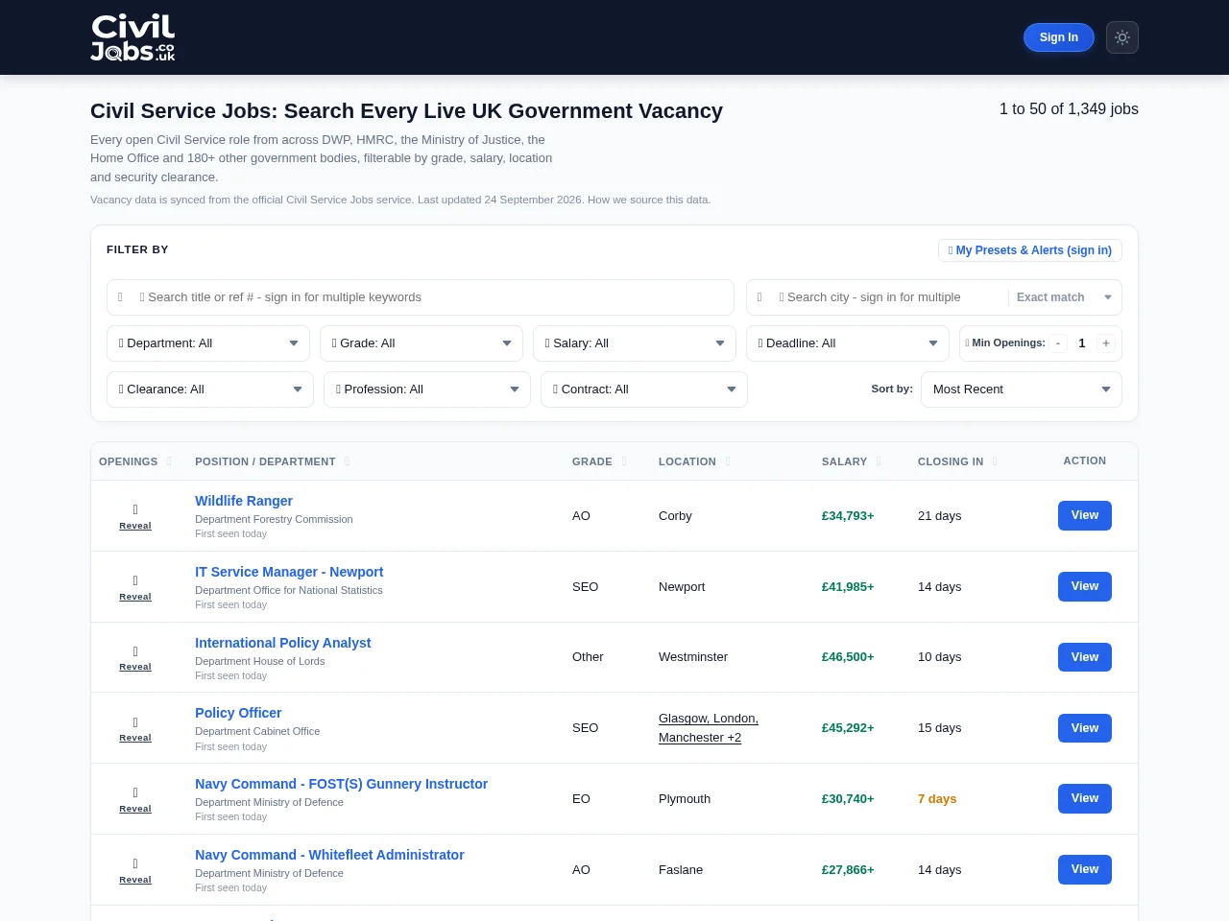Open Navy Command - FOST(S) Gunnery Instructor link
This screenshot has width=1229, height=921.
pos(341,784)
